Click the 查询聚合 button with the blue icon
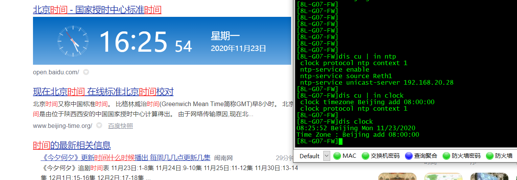Viewport: 517px width, 180px height. 421,156
